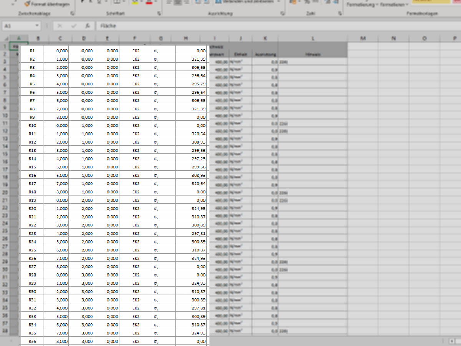The height and width of the screenshot is (346, 461).
Task: Click the Format übertragen painter button
Action: [47, 3]
